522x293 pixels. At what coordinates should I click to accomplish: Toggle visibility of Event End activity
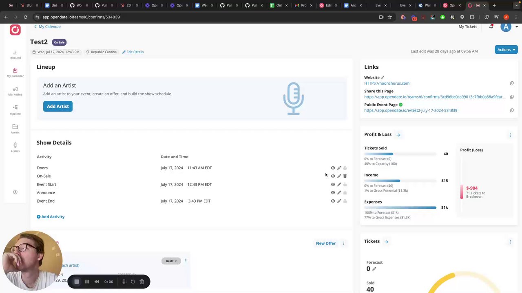(x=333, y=201)
